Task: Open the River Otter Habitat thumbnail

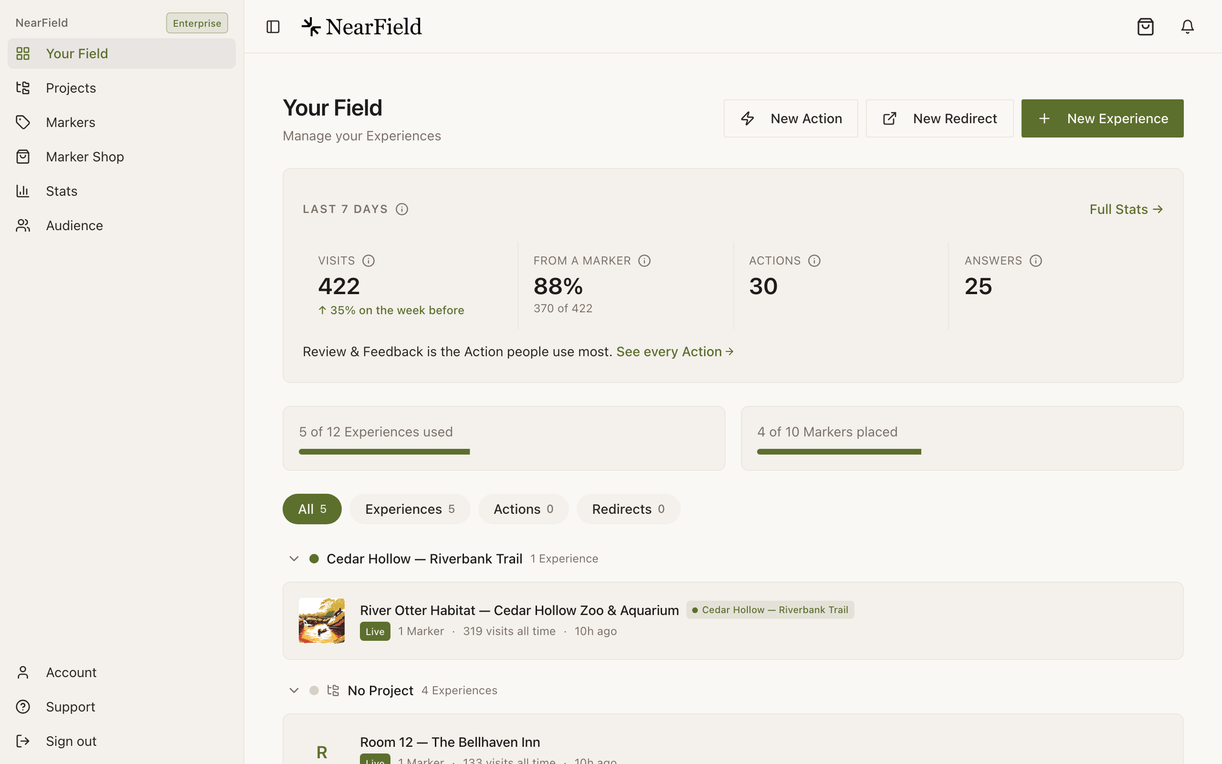Action: point(322,620)
